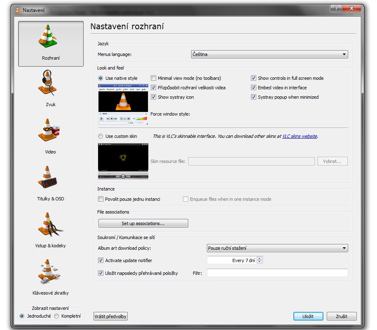The width and height of the screenshot is (377, 330).
Task: Click the Filtr text input field
Action: tap(277, 273)
